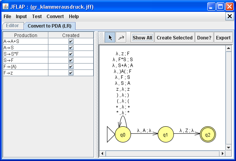Toggle the Created checkbox for A→A+S
Screen dimensions: 236x161
[x=71, y=41]
